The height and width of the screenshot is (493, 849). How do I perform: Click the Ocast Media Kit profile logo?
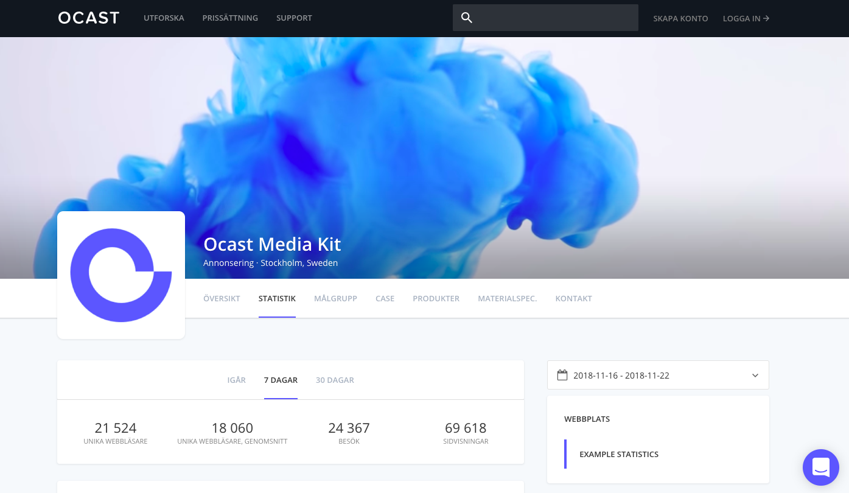(x=121, y=275)
